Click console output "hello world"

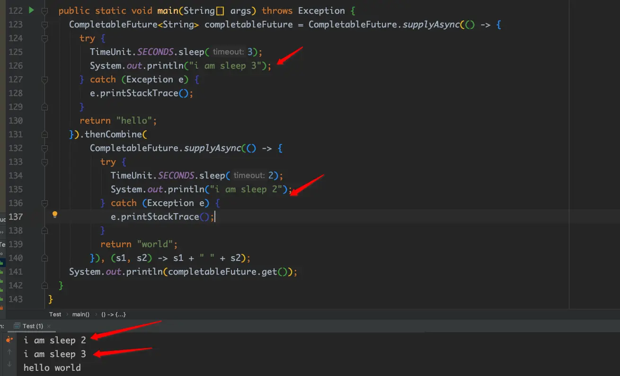click(x=52, y=367)
